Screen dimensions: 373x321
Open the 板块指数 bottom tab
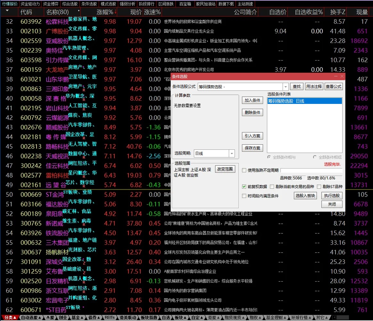coord(149,318)
